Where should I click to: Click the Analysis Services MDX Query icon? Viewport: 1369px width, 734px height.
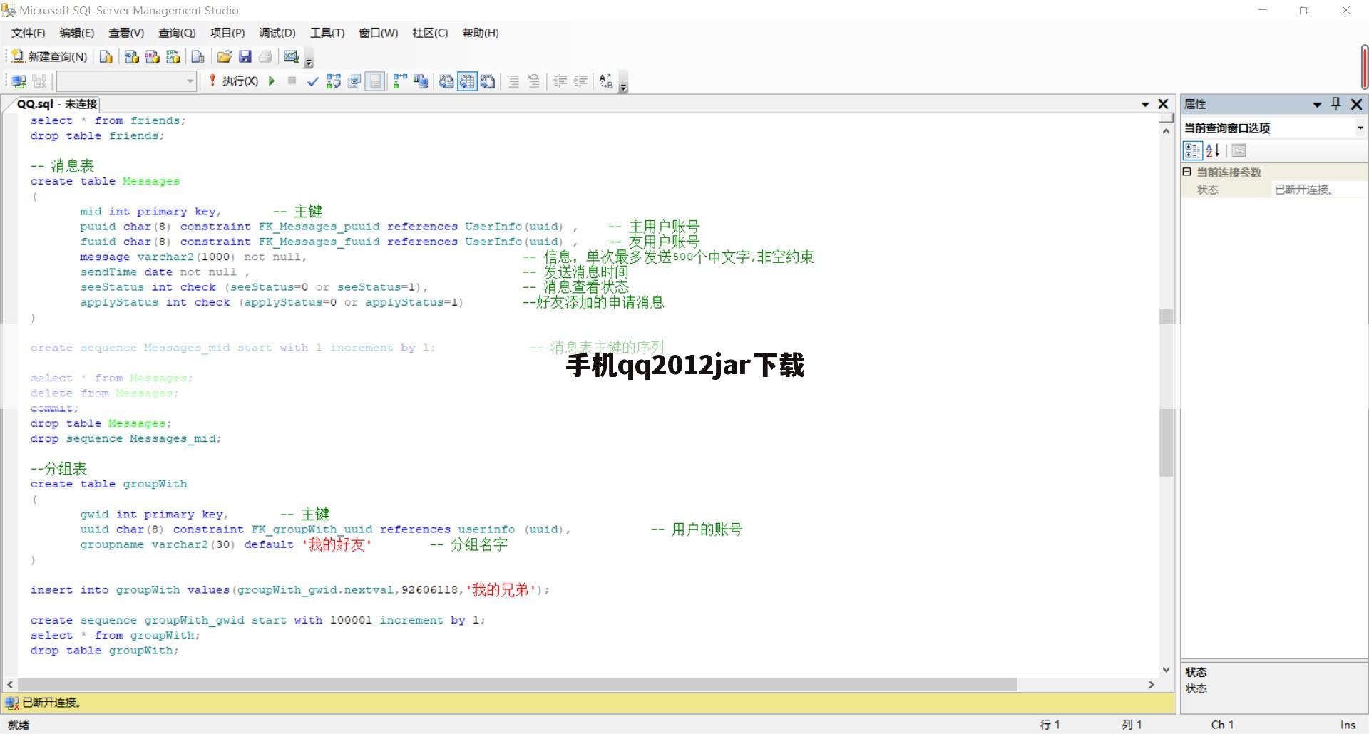pyautogui.click(x=131, y=57)
